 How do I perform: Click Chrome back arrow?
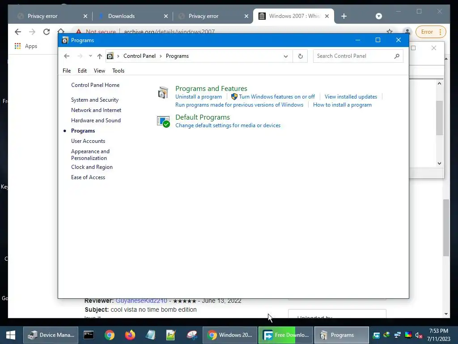pyautogui.click(x=18, y=32)
